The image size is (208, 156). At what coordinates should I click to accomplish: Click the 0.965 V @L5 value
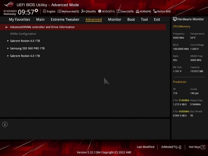coord(180,115)
